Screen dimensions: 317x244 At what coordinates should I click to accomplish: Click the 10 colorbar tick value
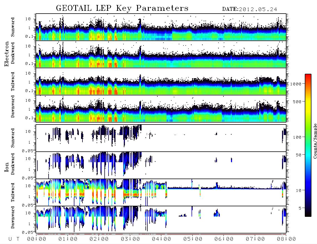coord(298,190)
